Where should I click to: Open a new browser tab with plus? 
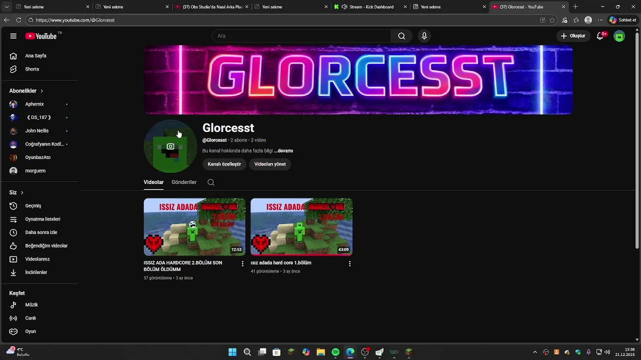[x=575, y=7]
